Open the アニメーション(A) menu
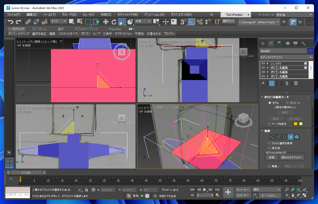The image size is (318, 204). point(154,15)
